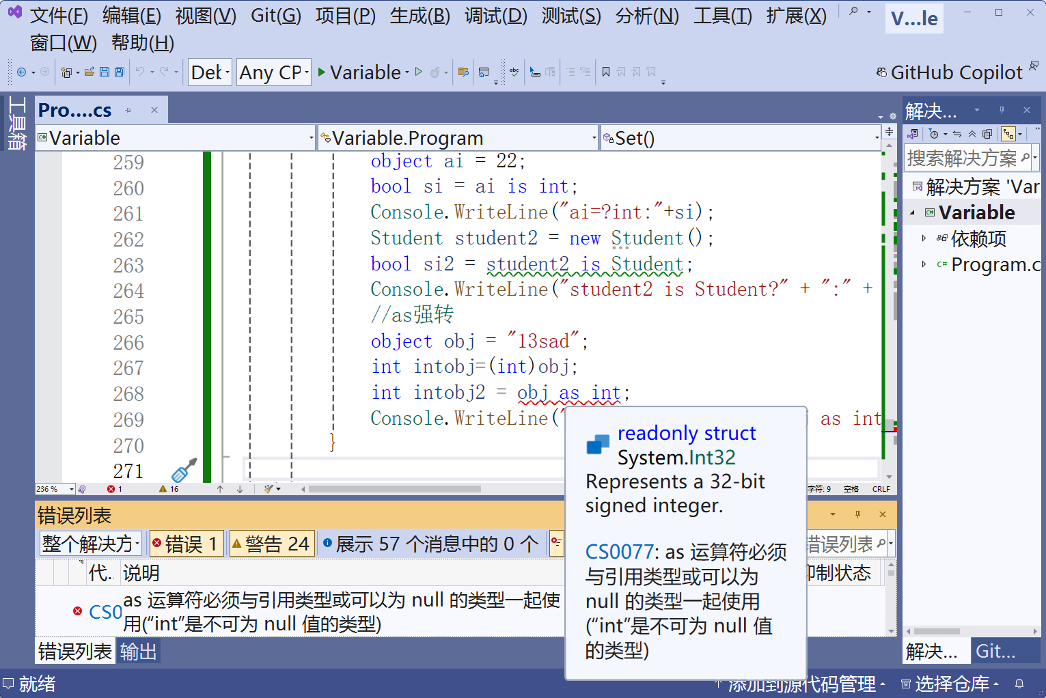Click the CRLF line ending indicator
1046x698 pixels.
click(881, 489)
